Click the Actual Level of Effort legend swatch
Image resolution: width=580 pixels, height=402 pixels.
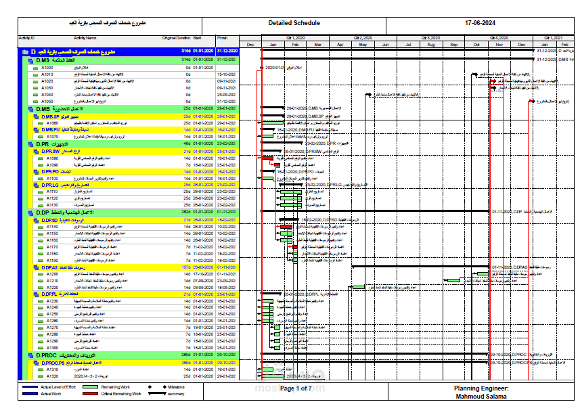[x=30, y=387]
